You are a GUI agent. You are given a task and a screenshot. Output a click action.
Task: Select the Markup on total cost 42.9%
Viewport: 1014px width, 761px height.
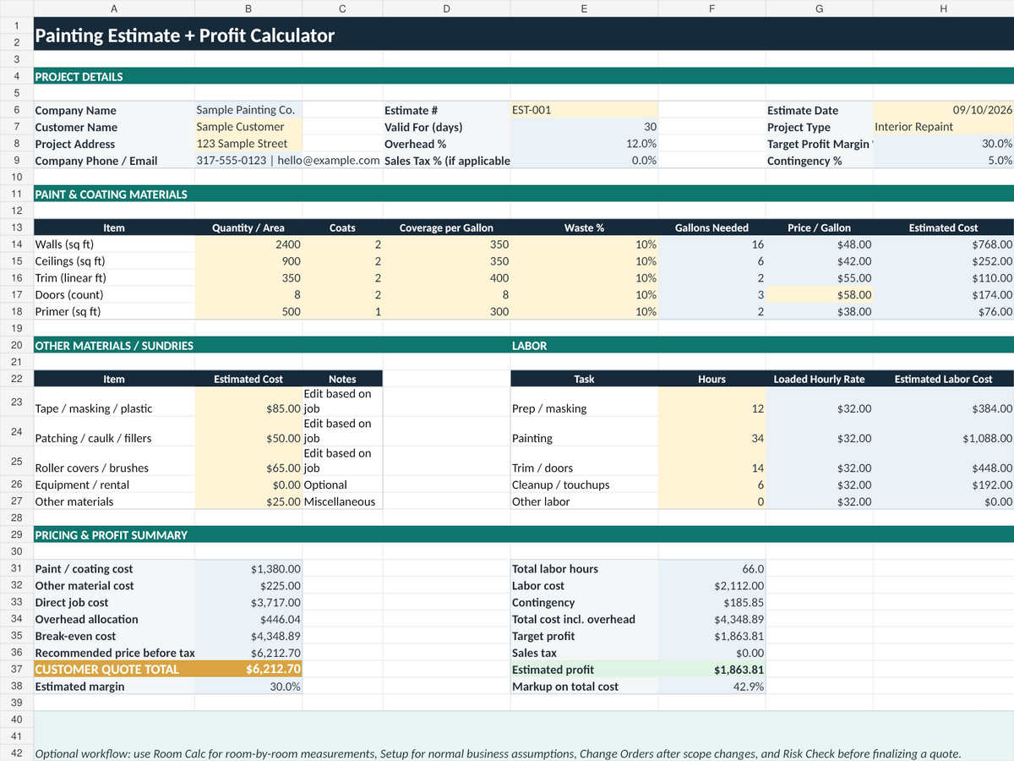pyautogui.click(x=711, y=687)
